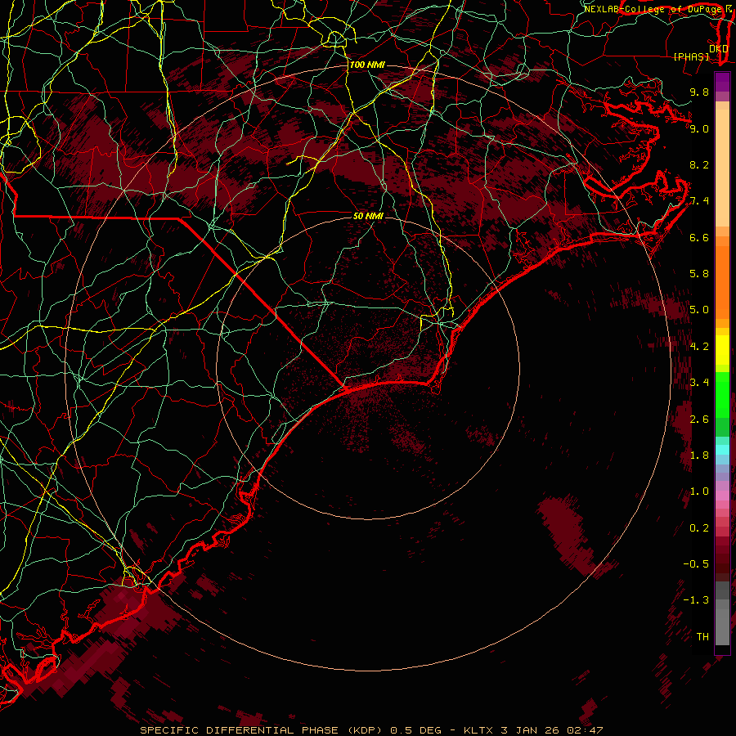Click the 2.6 legend value

coord(699,420)
